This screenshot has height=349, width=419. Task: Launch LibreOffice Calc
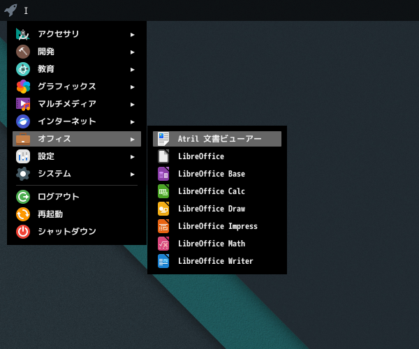point(217,191)
